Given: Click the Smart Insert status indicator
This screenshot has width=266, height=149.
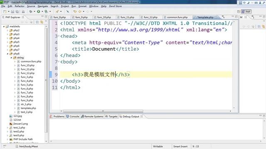Looking at the screenshot, I should coord(180,147).
